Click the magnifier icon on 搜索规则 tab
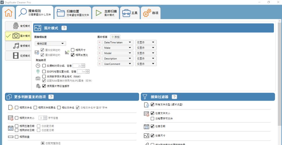The image size is (282, 145). coord(22,12)
